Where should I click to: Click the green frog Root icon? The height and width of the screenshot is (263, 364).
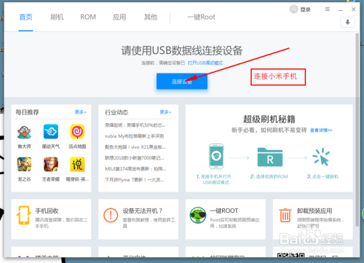(x=198, y=215)
